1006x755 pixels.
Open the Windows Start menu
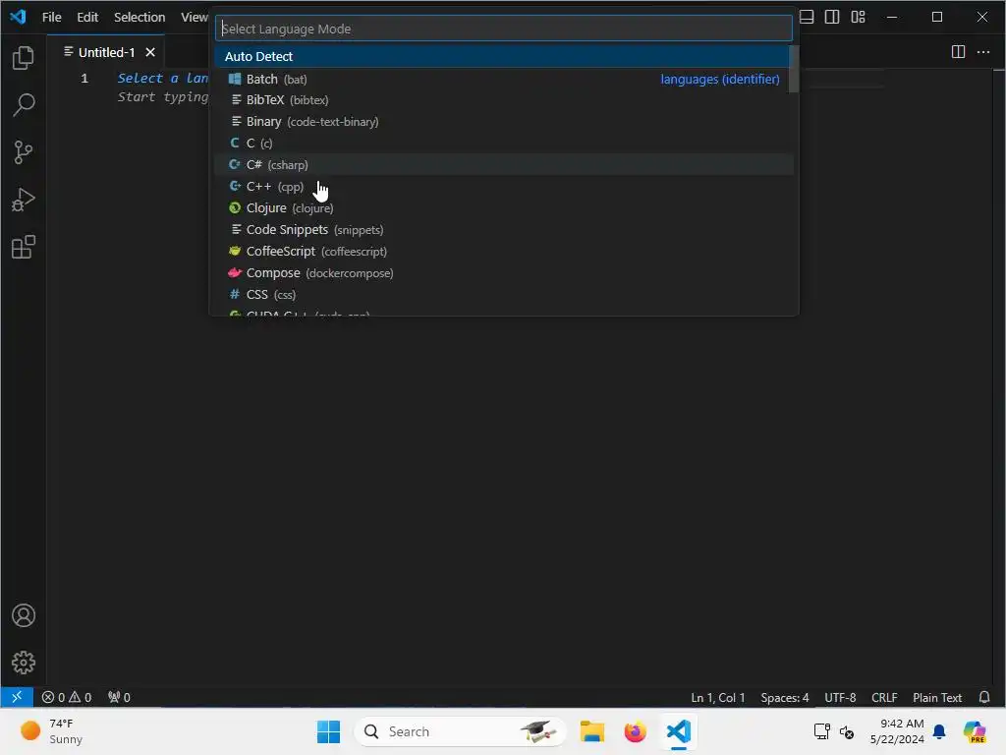pos(328,731)
